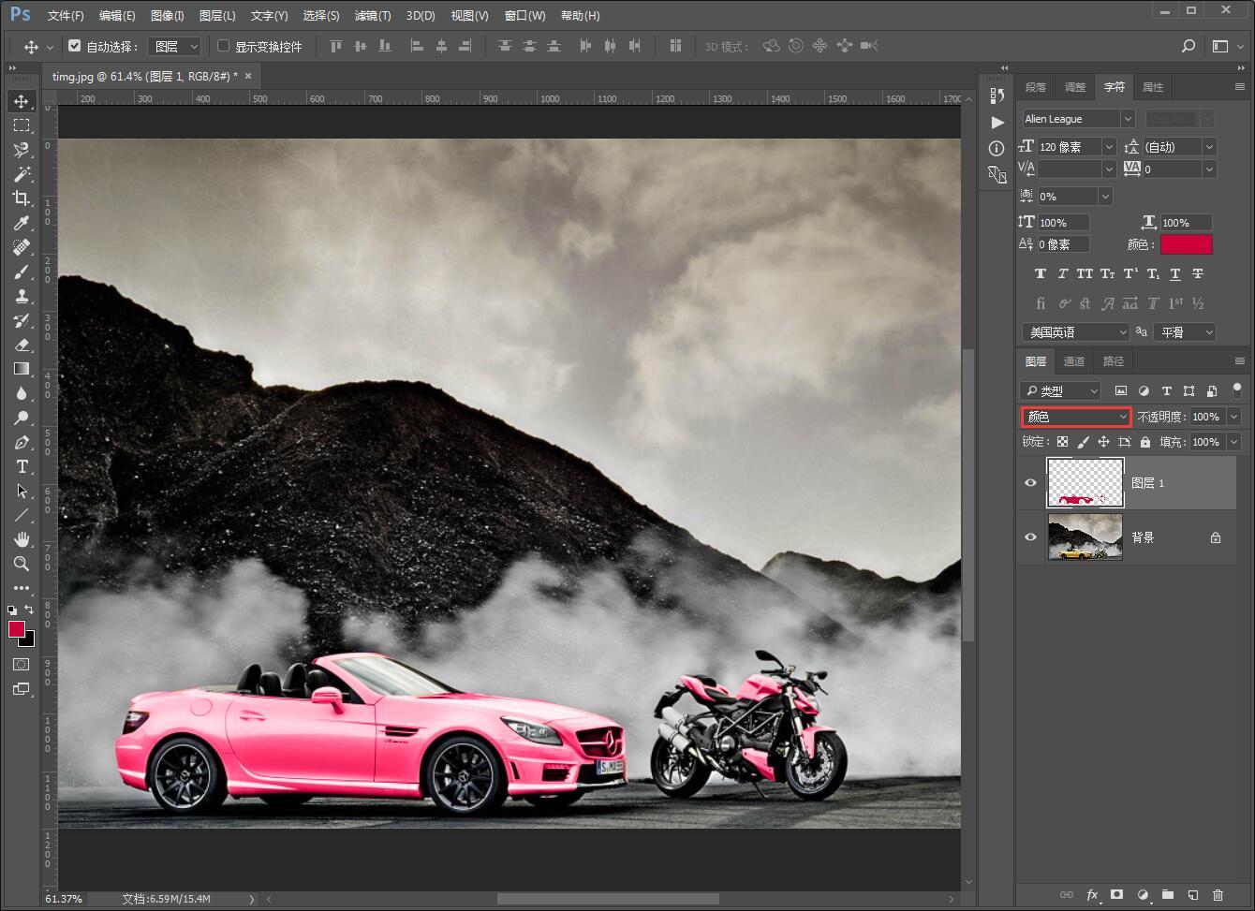This screenshot has width=1255, height=911.
Task: Select the Hand tool
Action: tap(22, 539)
